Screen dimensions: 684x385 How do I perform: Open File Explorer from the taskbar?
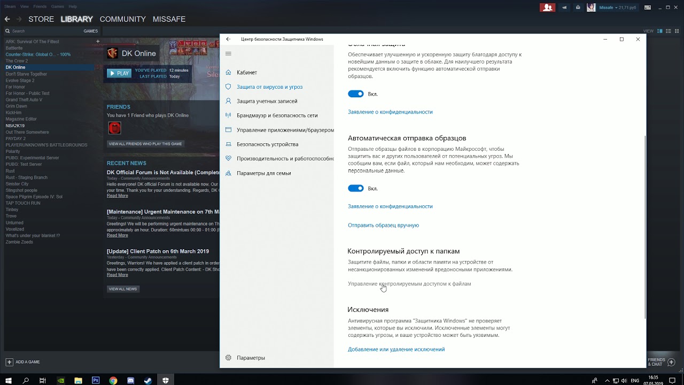(x=79, y=381)
